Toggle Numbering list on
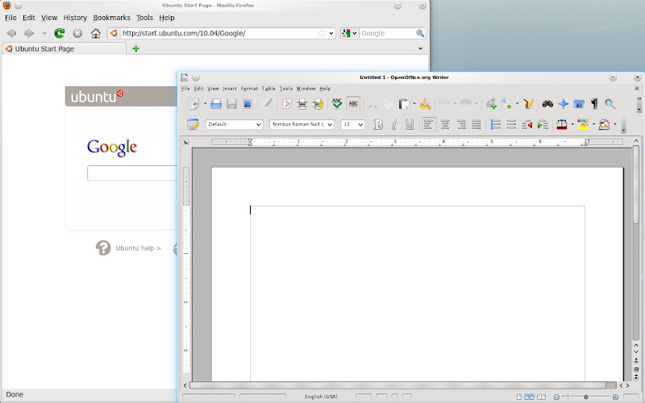 pos(496,124)
